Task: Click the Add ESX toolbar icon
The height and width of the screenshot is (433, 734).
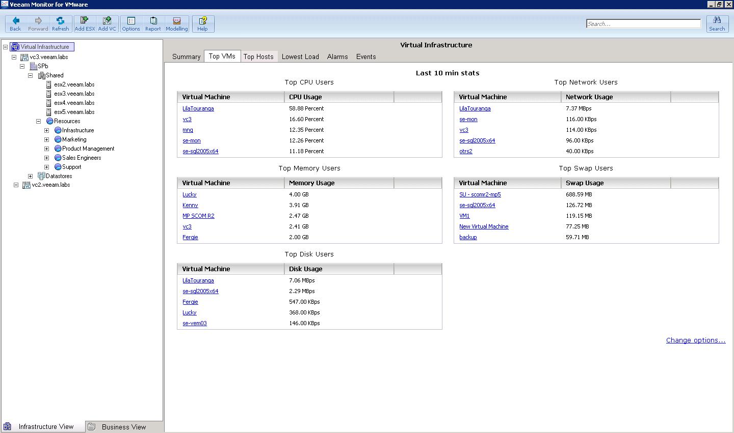Action: pos(85,24)
